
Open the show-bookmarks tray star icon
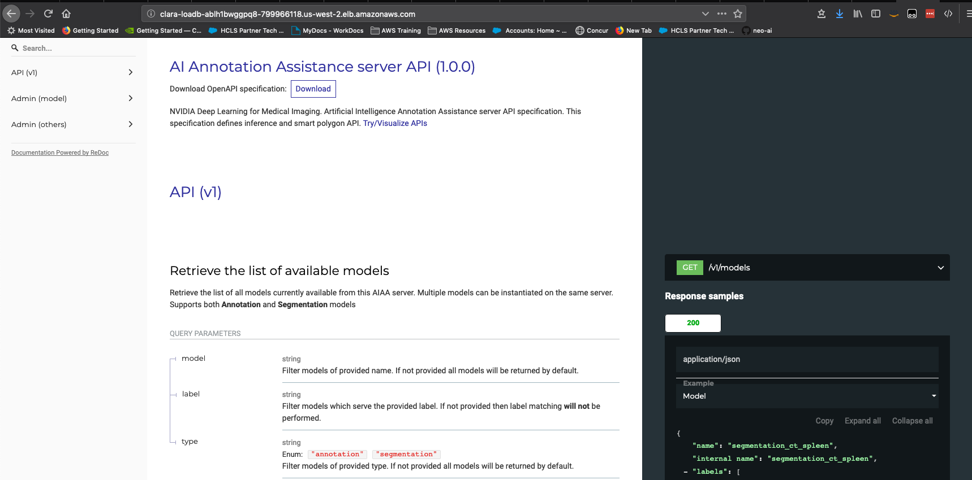click(x=822, y=14)
